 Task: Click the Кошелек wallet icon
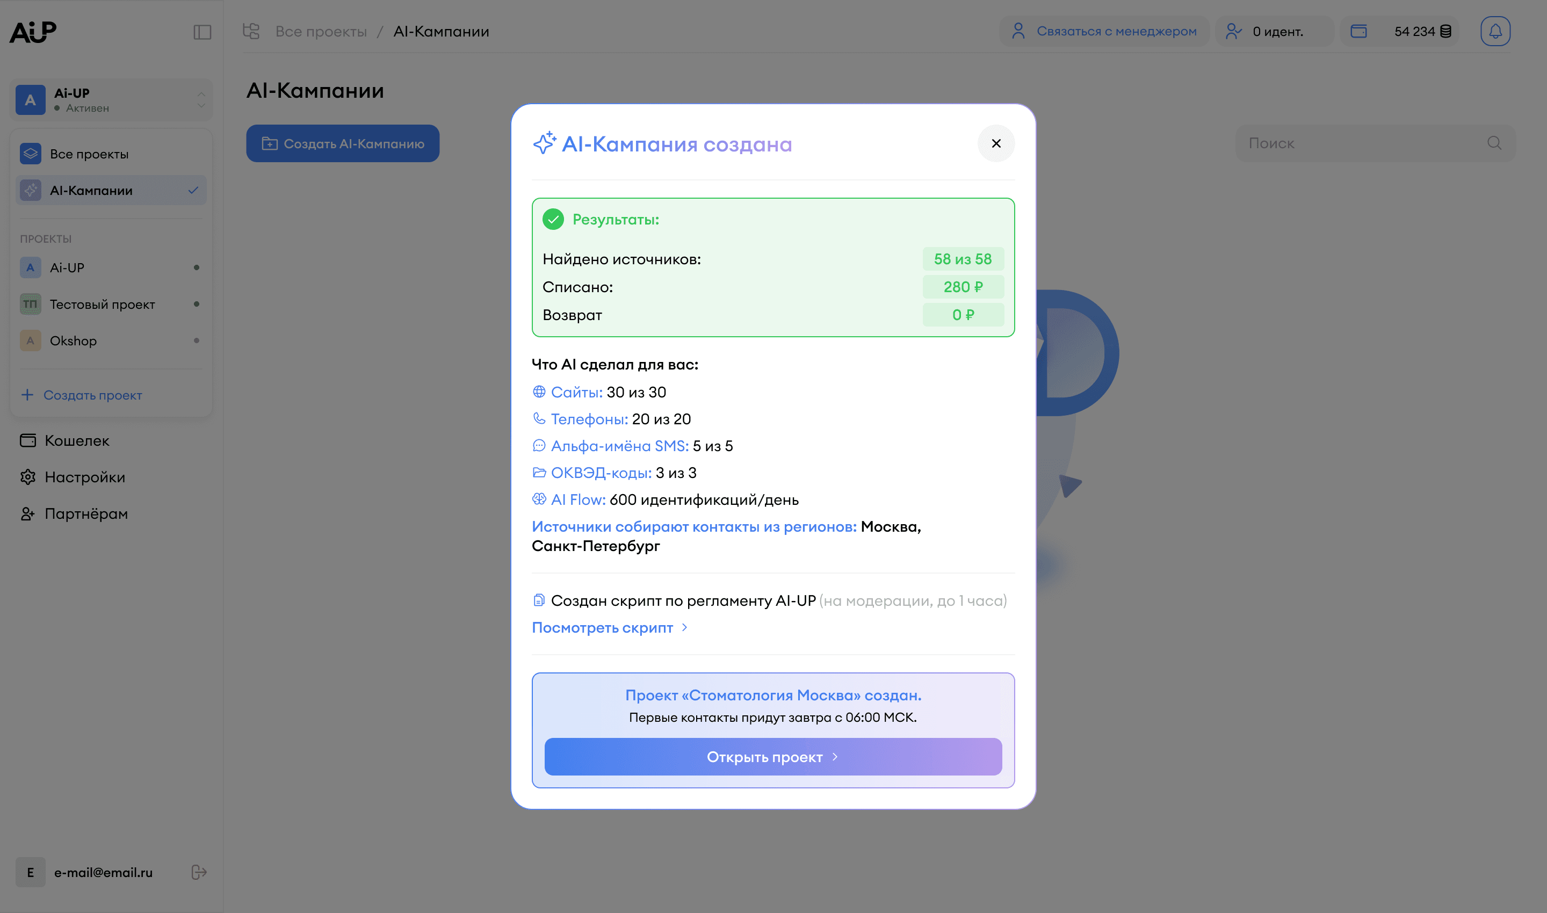(x=28, y=440)
